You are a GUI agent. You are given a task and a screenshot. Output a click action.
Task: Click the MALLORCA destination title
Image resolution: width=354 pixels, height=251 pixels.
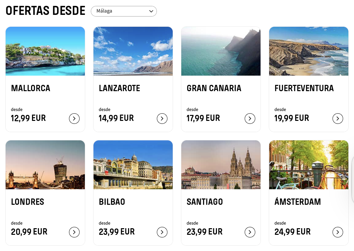pyautogui.click(x=31, y=88)
